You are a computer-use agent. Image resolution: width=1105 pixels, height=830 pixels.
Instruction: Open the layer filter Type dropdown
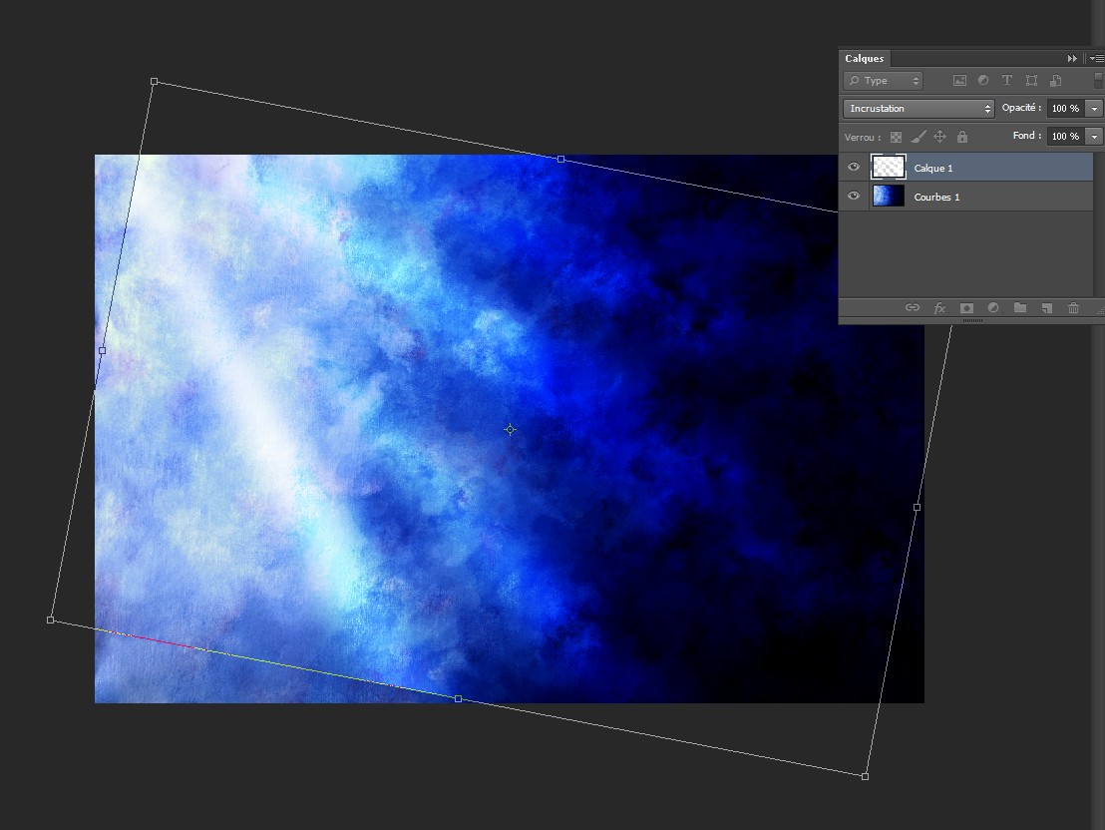click(x=883, y=81)
